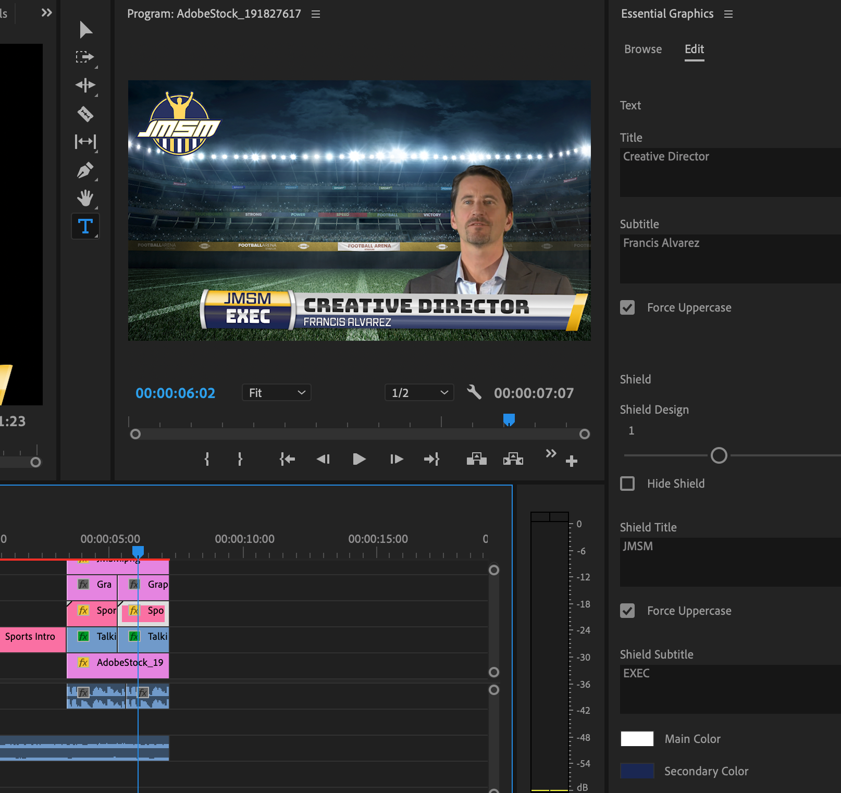
Task: Activate the Hand tool
Action: tap(85, 198)
